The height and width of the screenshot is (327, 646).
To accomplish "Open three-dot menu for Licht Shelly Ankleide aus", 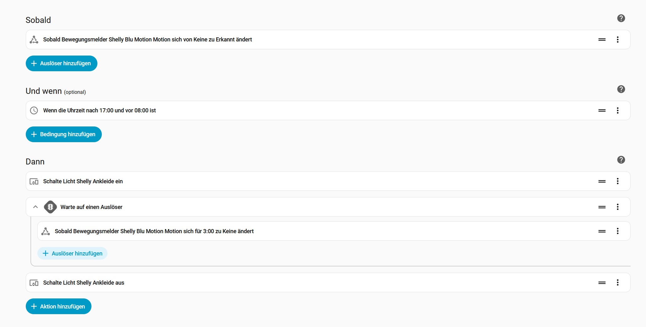I will coord(617,282).
